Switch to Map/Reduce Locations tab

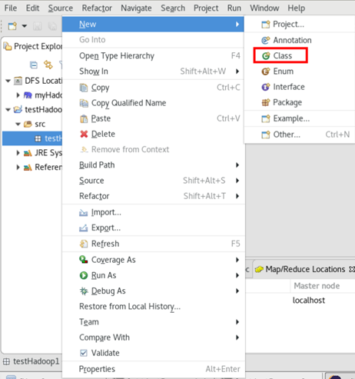pos(305,269)
